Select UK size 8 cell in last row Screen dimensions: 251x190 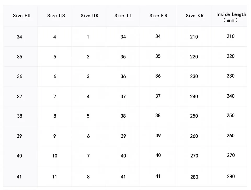(88, 177)
